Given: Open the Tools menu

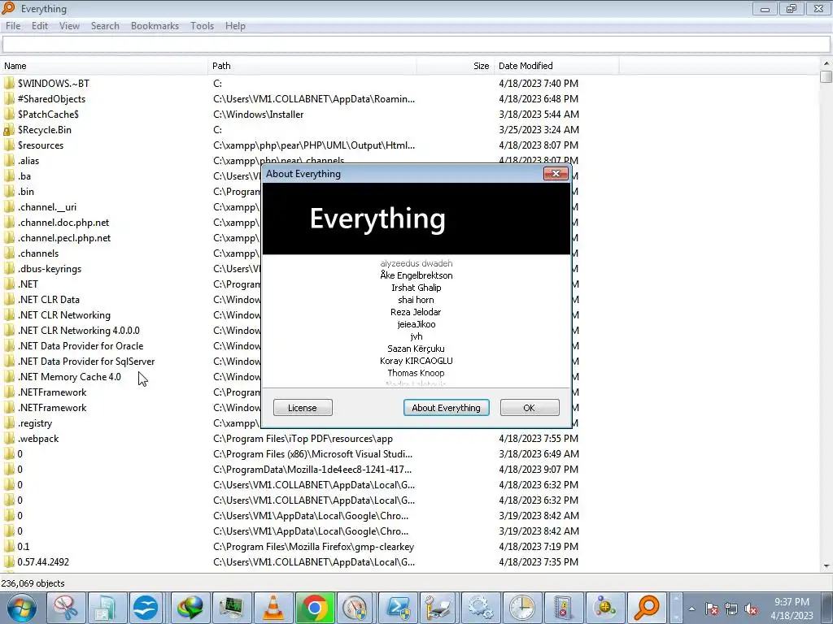Looking at the screenshot, I should [x=202, y=25].
